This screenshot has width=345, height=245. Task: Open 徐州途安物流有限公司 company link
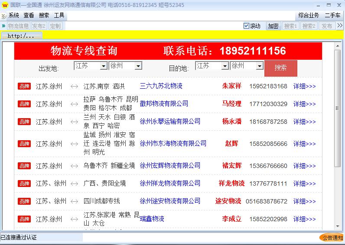coord(170,201)
